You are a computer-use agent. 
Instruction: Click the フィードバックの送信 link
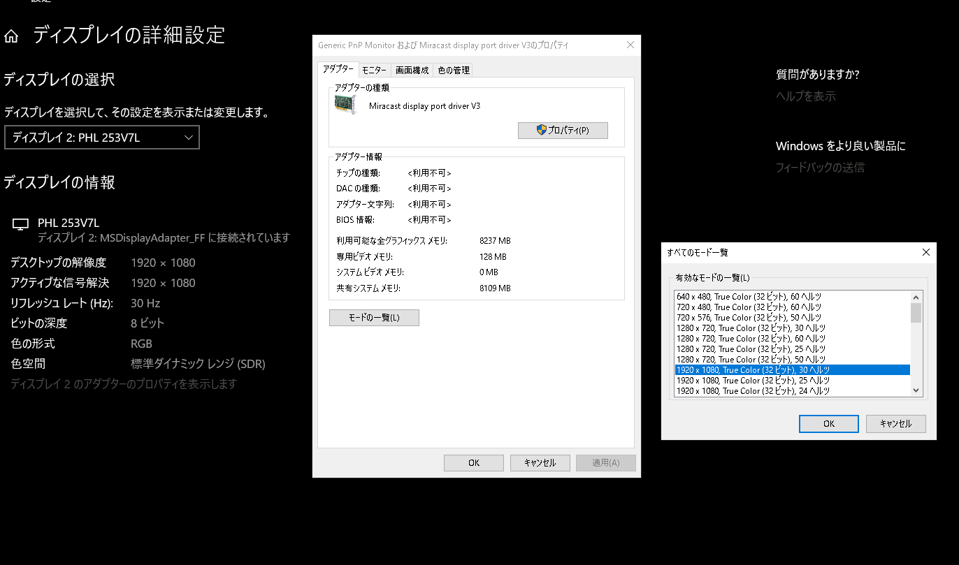click(x=820, y=168)
